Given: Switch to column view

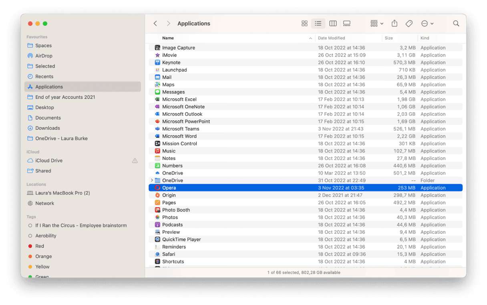Looking at the screenshot, I should click(333, 24).
